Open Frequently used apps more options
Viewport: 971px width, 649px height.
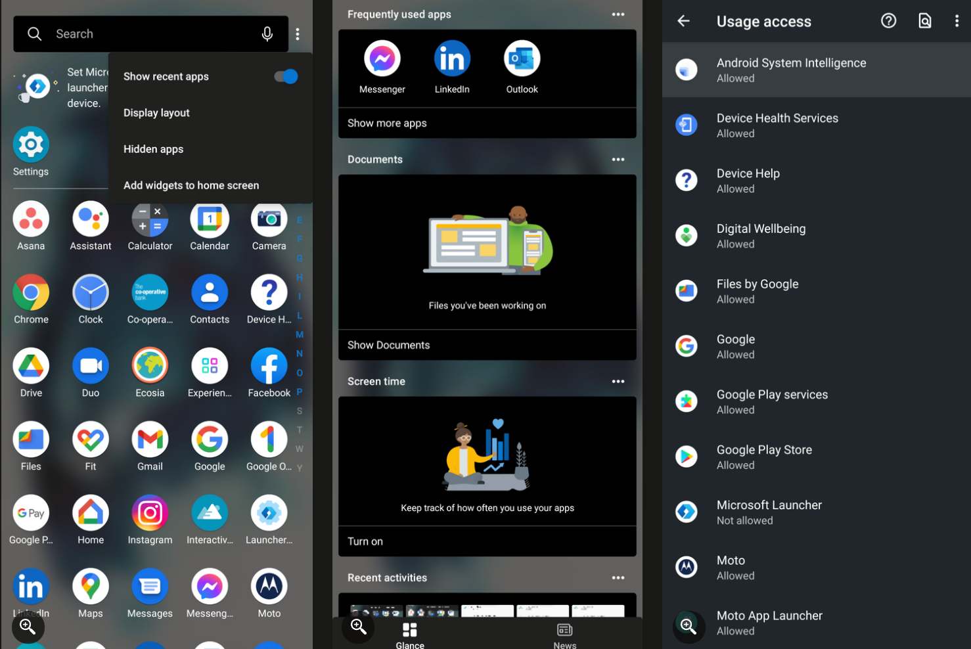(x=618, y=14)
